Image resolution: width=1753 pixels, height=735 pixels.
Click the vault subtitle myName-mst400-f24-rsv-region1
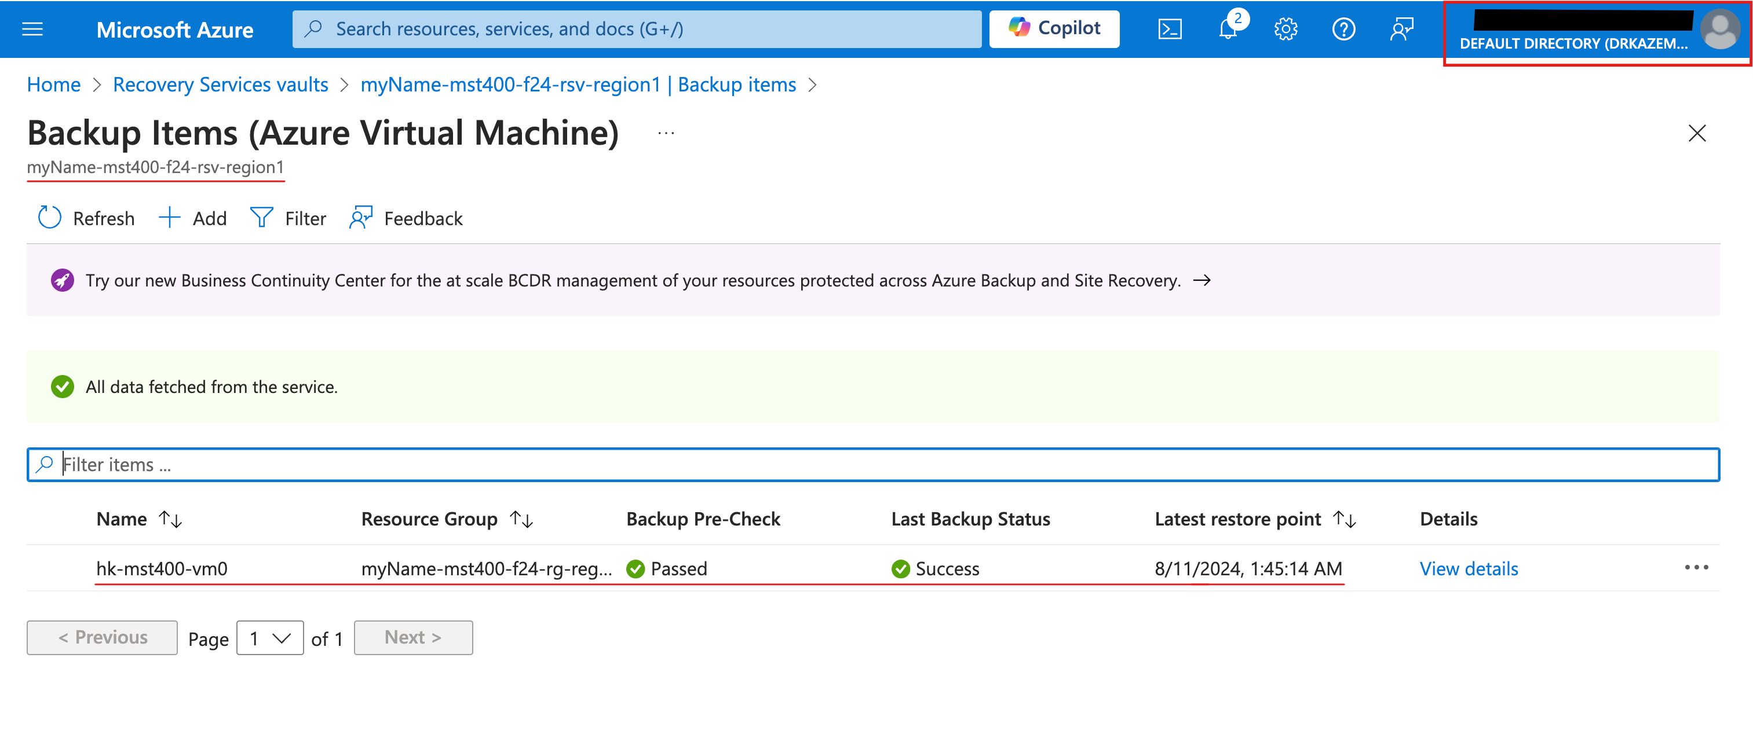click(155, 167)
